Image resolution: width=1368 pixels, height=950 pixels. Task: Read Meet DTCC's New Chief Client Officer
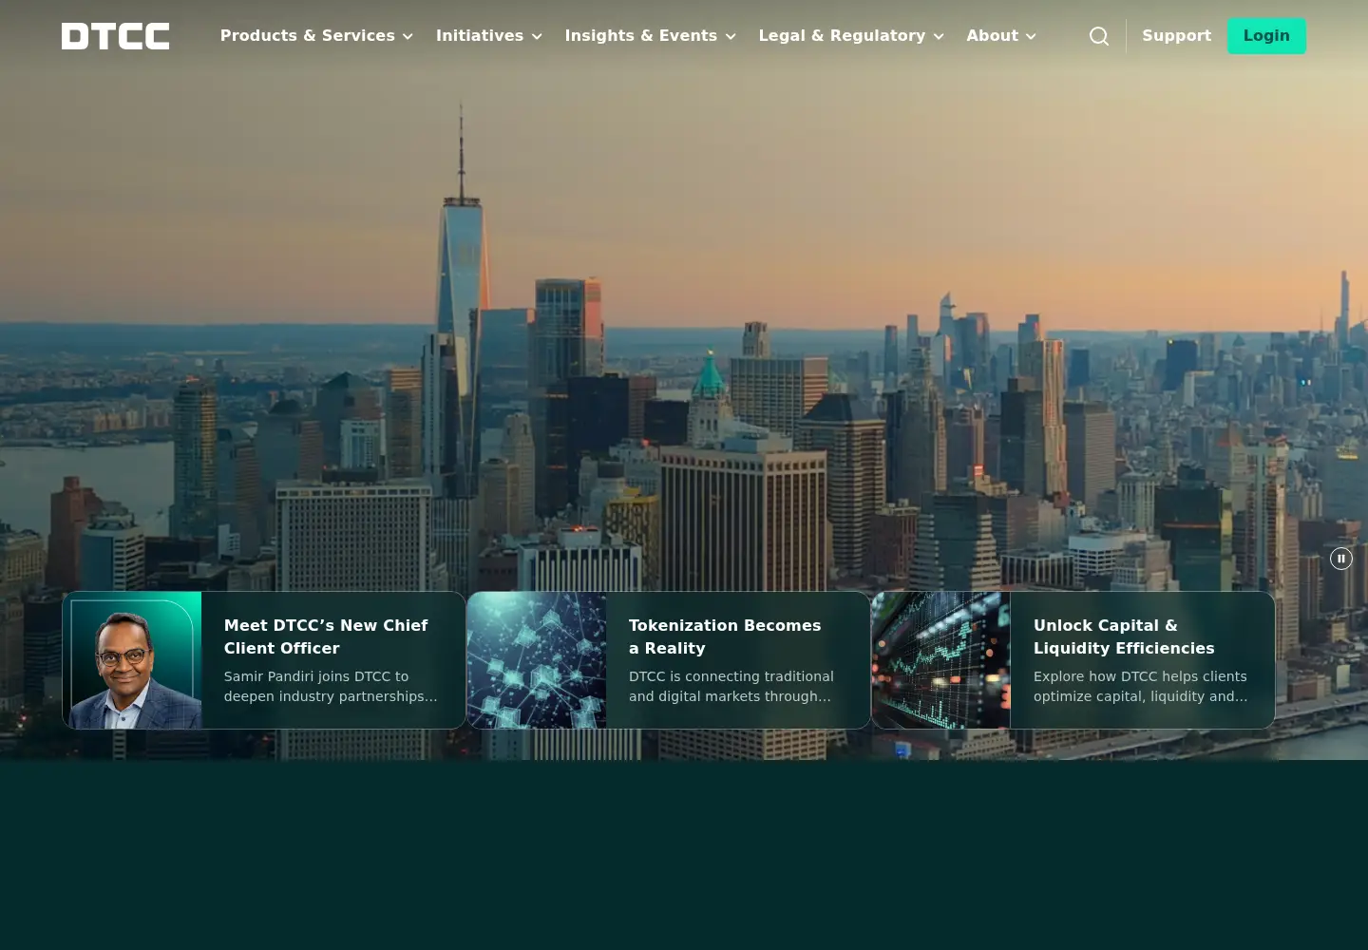coord(326,636)
